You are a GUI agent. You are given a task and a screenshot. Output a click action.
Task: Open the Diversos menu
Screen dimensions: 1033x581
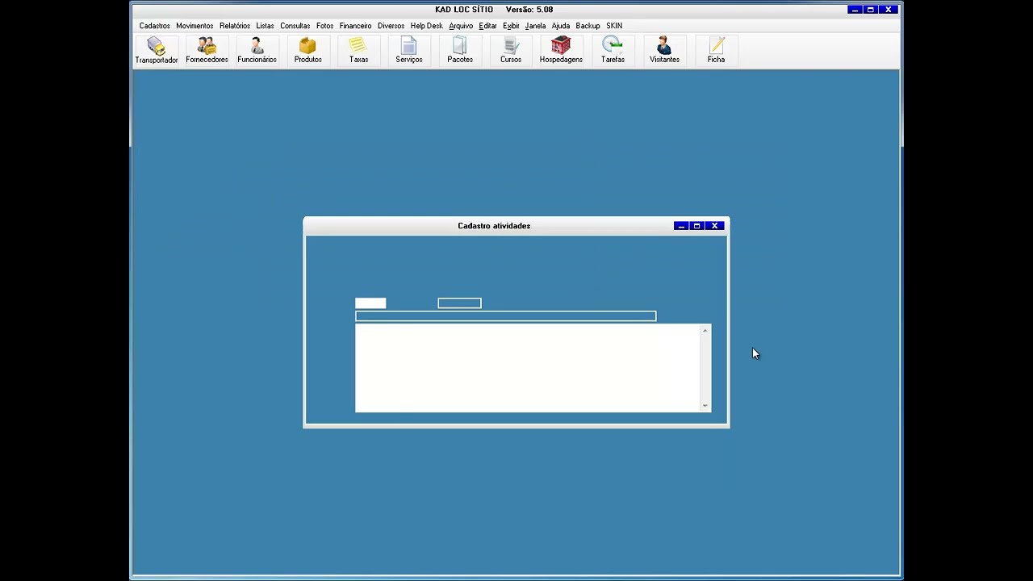[x=391, y=26]
